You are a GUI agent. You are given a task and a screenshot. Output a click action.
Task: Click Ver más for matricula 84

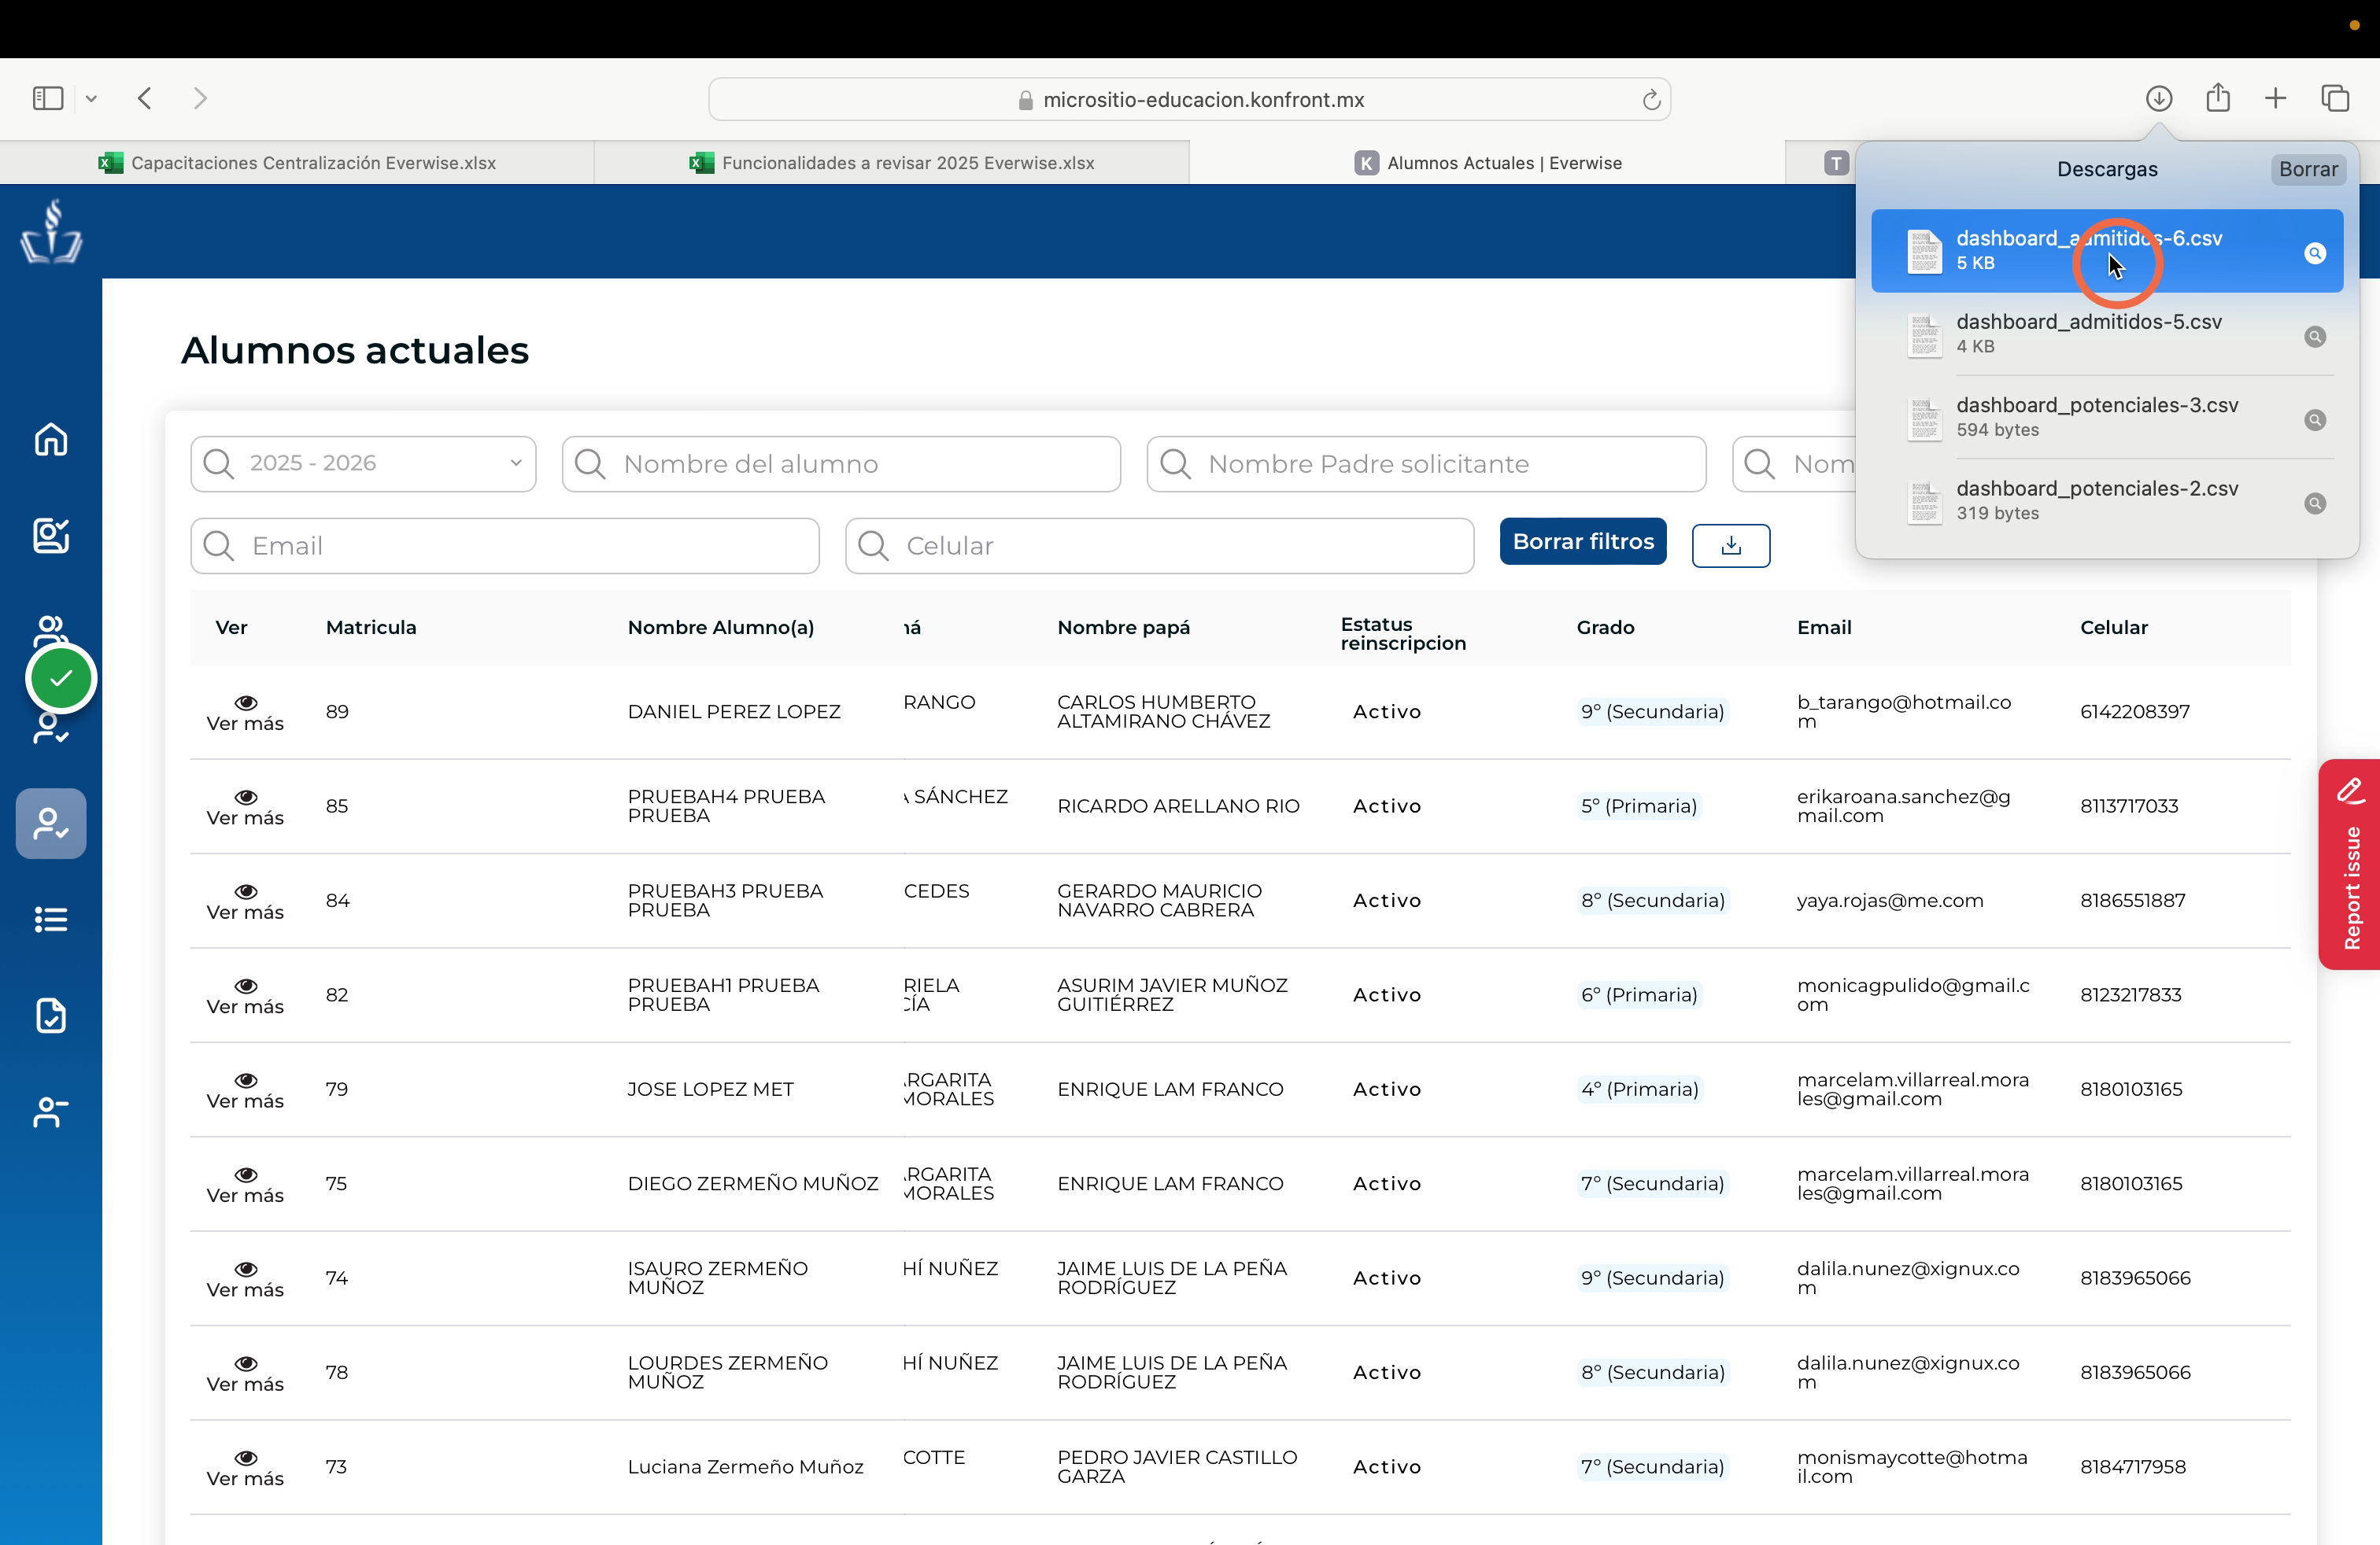pyautogui.click(x=245, y=902)
